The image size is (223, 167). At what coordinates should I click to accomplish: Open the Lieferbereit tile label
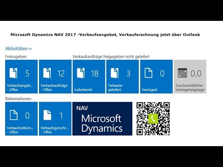pyautogui.click(x=83, y=90)
